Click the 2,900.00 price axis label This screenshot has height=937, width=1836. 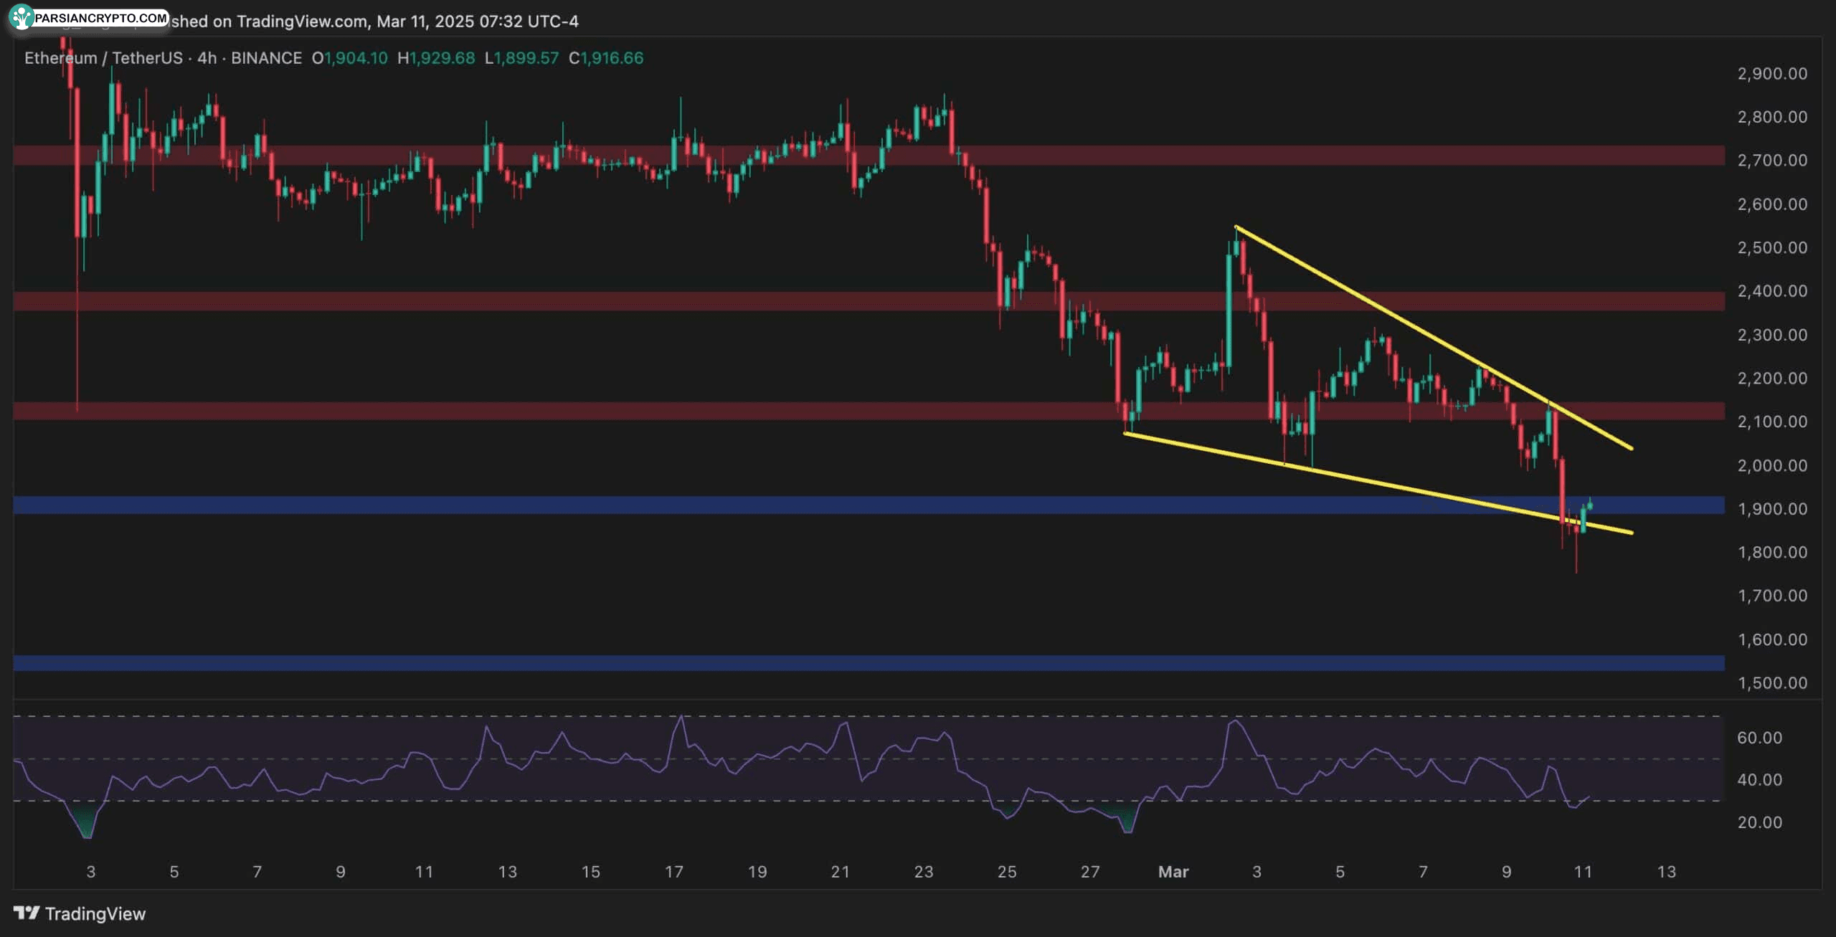1772,73
